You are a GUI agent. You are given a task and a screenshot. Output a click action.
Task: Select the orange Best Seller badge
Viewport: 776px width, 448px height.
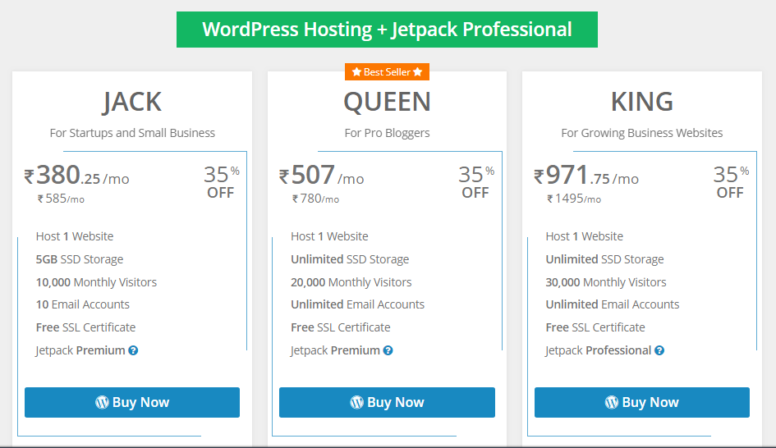point(387,72)
